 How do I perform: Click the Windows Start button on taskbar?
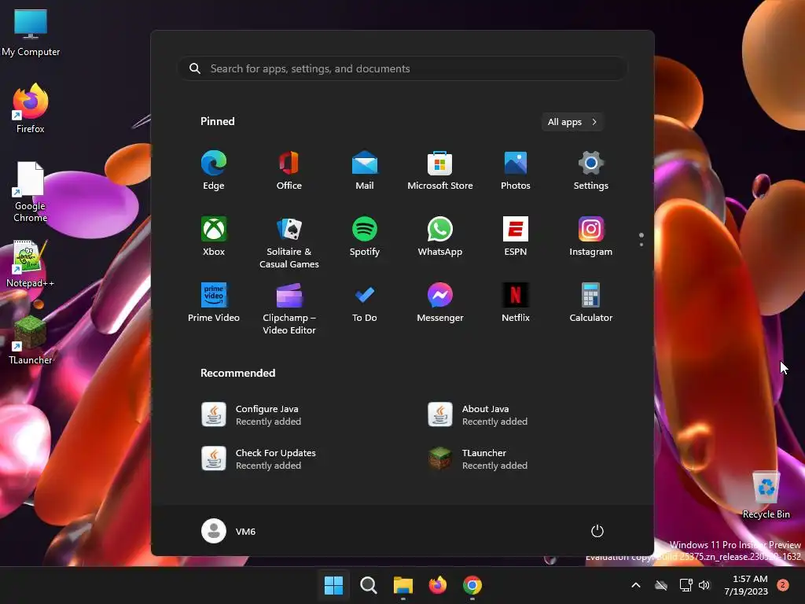click(333, 585)
